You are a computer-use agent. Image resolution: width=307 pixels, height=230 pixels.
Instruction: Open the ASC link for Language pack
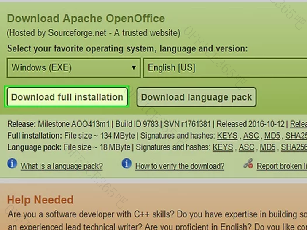pyautogui.click(x=247, y=147)
